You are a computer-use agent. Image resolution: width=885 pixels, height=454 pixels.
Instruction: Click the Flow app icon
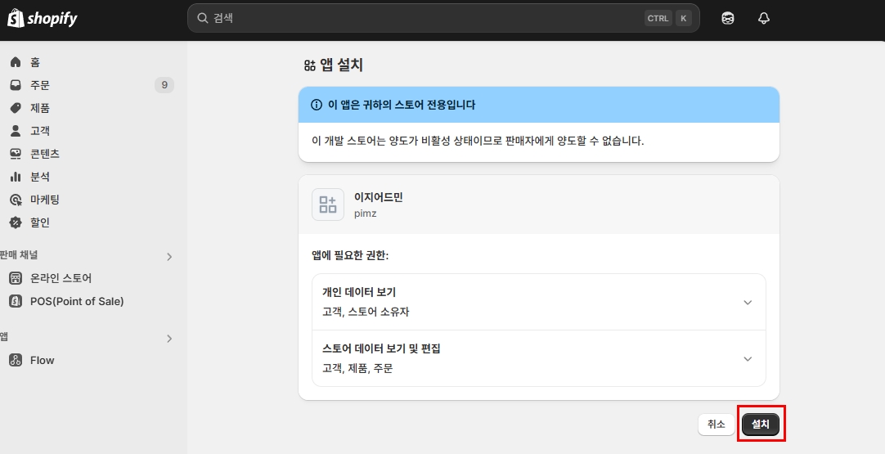point(15,360)
